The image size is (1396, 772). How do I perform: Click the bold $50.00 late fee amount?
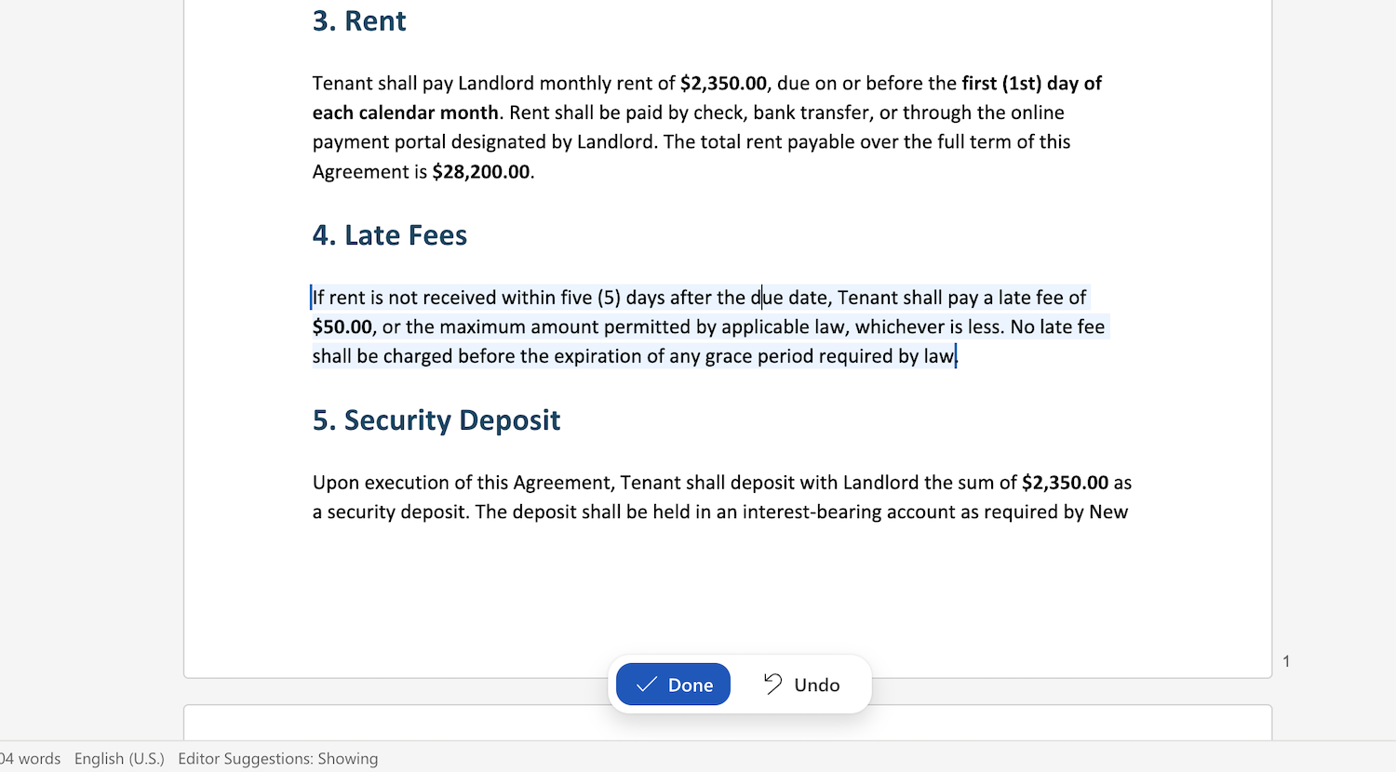tap(342, 327)
